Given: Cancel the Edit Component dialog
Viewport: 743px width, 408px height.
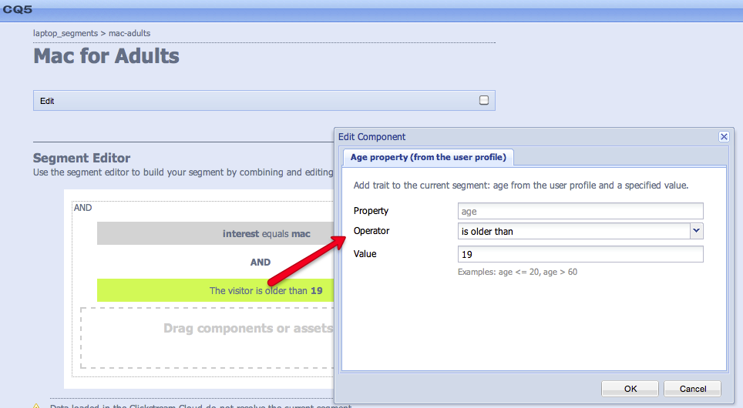Looking at the screenshot, I should tap(692, 389).
